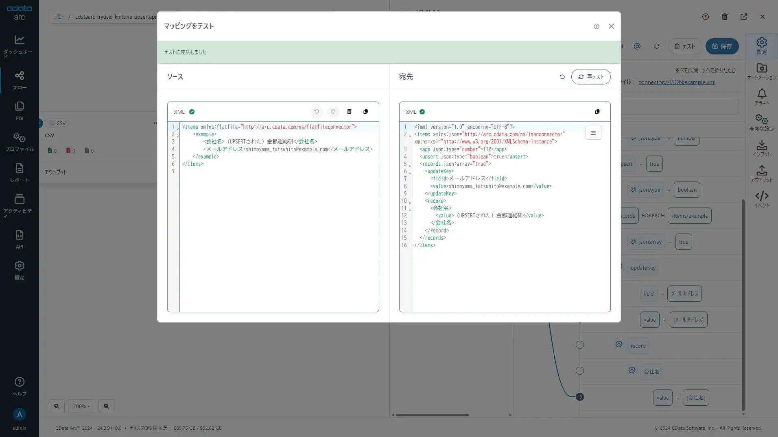Zoom out the flow canvas
This screenshot has height=437, width=778.
106,406
